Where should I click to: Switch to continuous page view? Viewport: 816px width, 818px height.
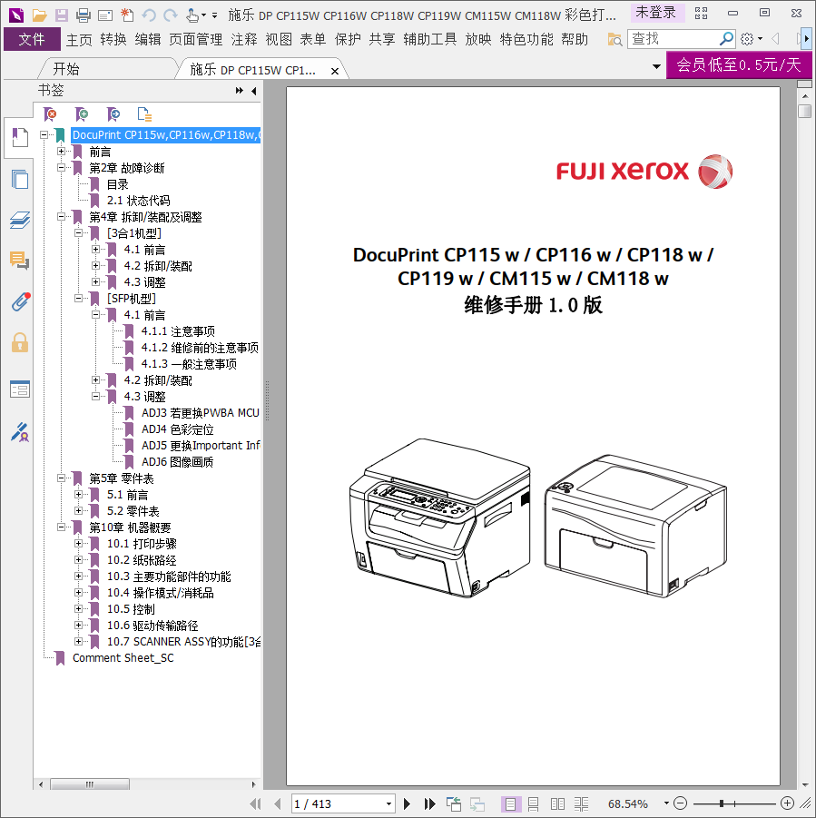(534, 803)
